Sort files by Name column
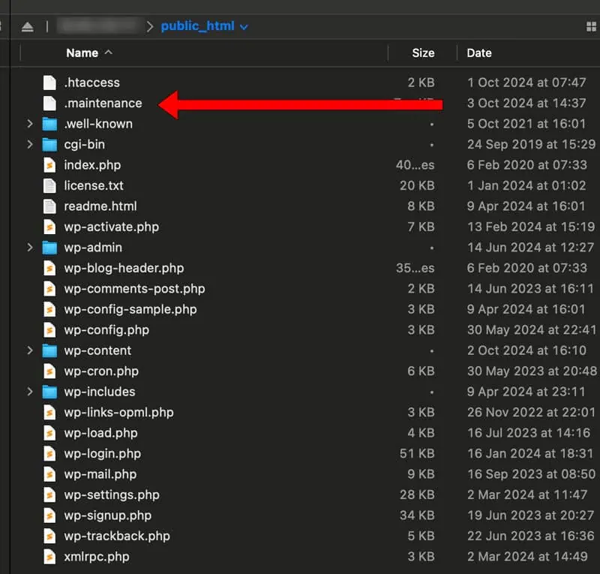The image size is (600, 574). [x=82, y=53]
